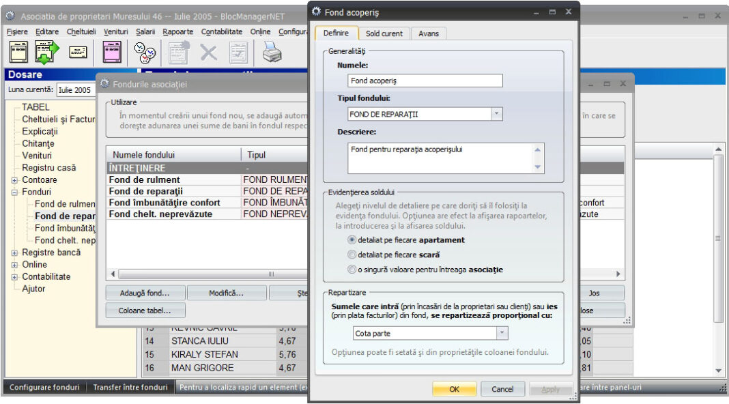Image resolution: width=729 pixels, height=404 pixels.
Task: Open the Rapoarte menu
Action: pyautogui.click(x=177, y=31)
